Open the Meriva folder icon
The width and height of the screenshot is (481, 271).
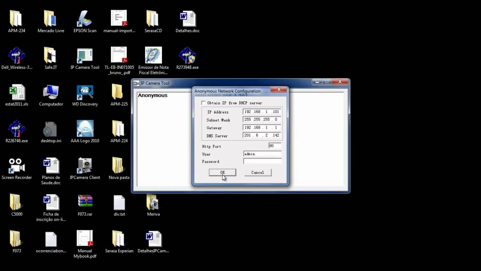click(153, 202)
